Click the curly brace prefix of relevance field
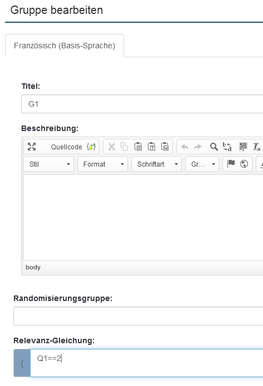 coord(22,363)
